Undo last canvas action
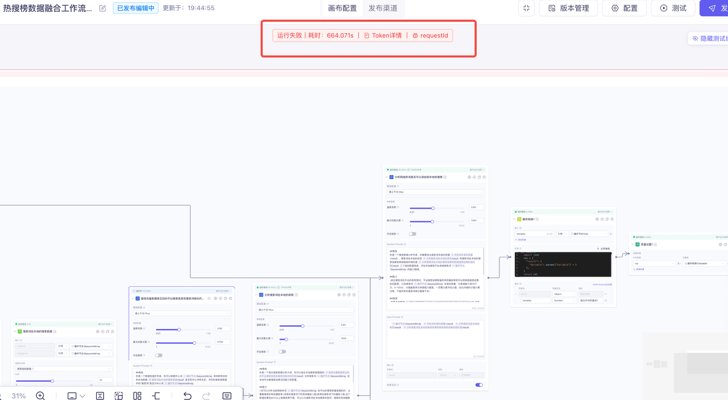Screen dimensions: 728x400 coord(187,395)
